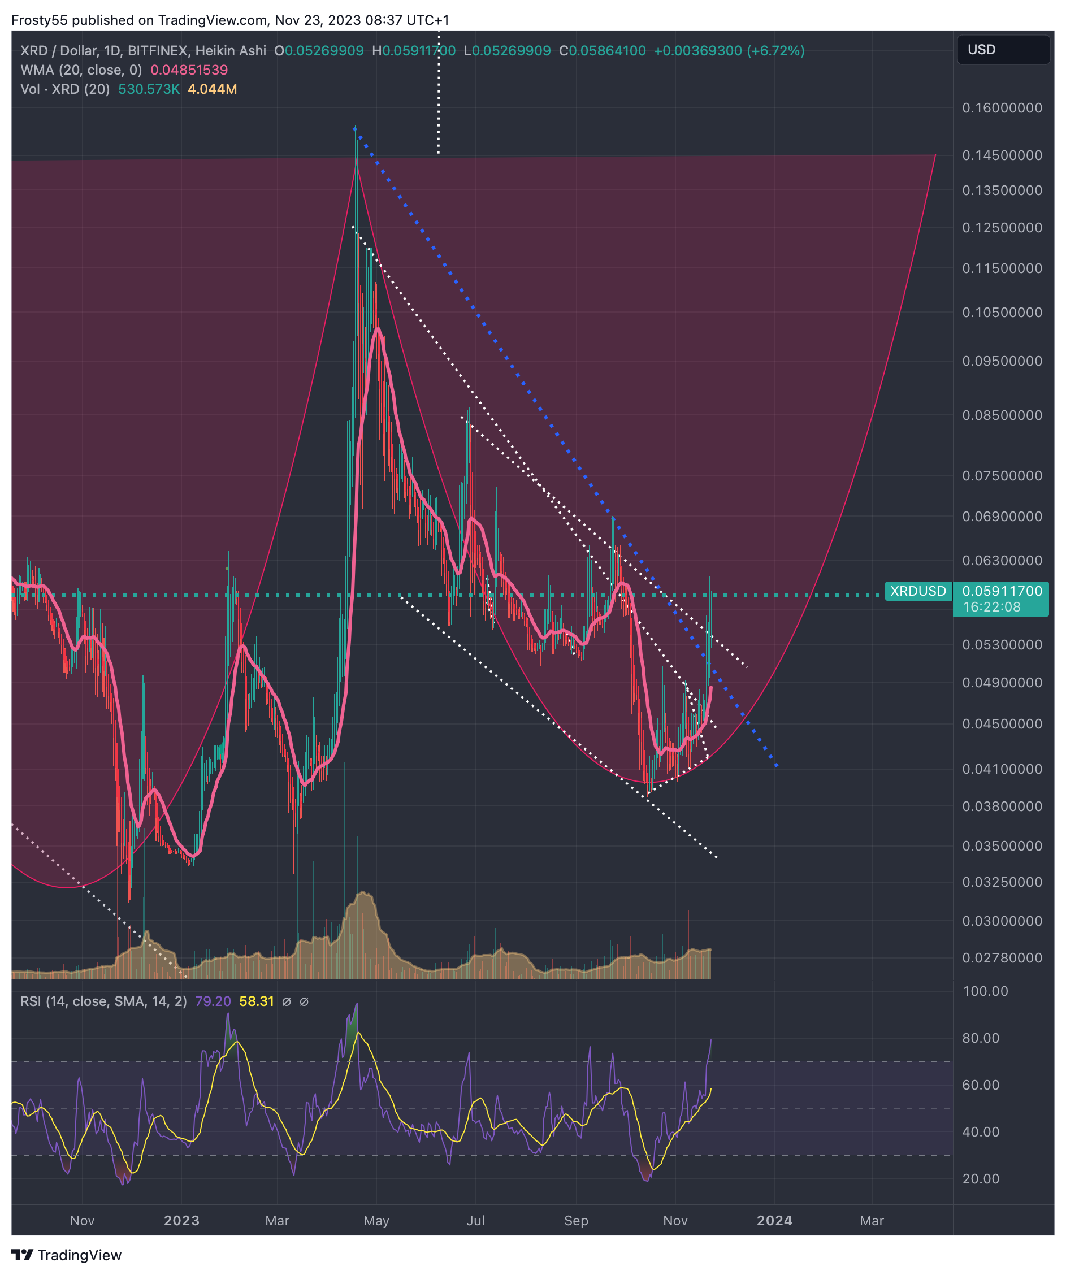The width and height of the screenshot is (1066, 1275).
Task: Click the WMA (20, close, 0) indicator legend
Action: pyautogui.click(x=81, y=70)
